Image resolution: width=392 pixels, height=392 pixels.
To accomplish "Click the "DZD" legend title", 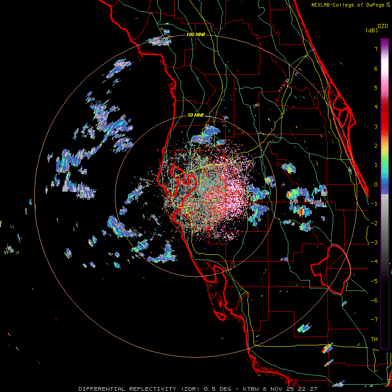I will tap(382, 26).
